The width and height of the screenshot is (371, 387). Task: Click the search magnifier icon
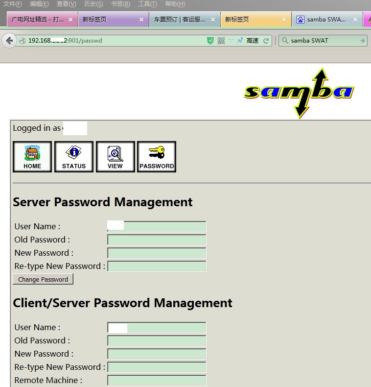click(285, 41)
